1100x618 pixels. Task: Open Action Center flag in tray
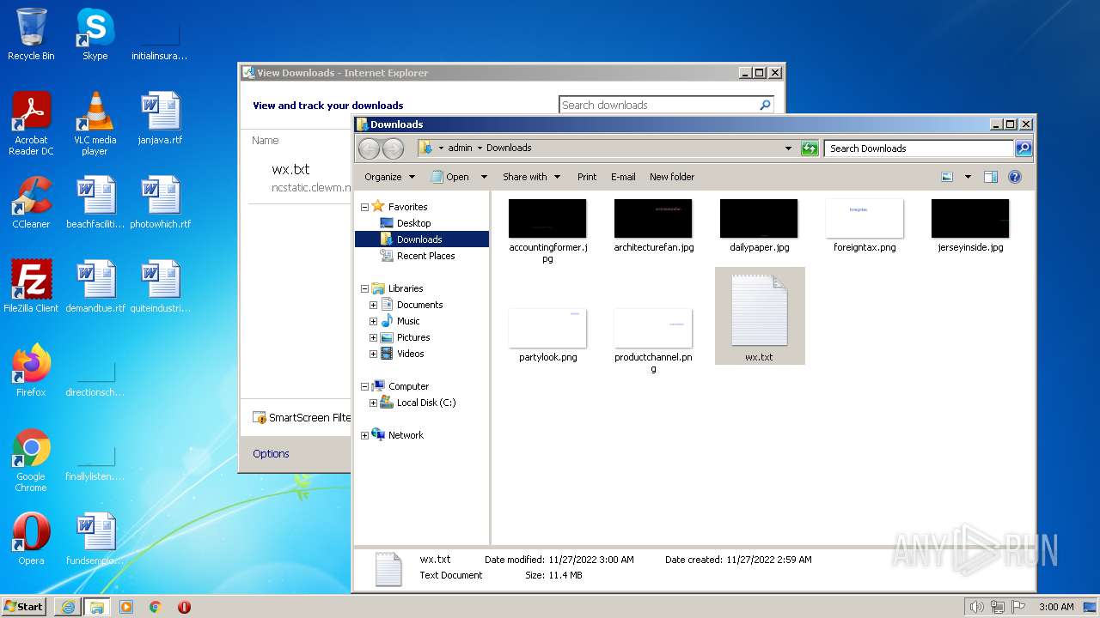pyautogui.click(x=1017, y=607)
